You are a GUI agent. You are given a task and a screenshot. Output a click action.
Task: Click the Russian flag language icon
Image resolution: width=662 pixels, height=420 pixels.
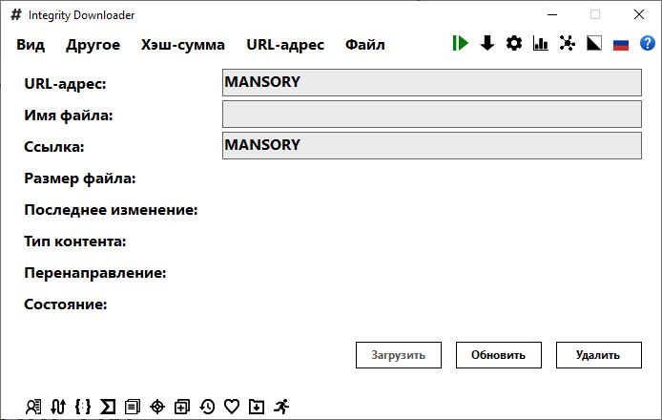[x=621, y=44]
